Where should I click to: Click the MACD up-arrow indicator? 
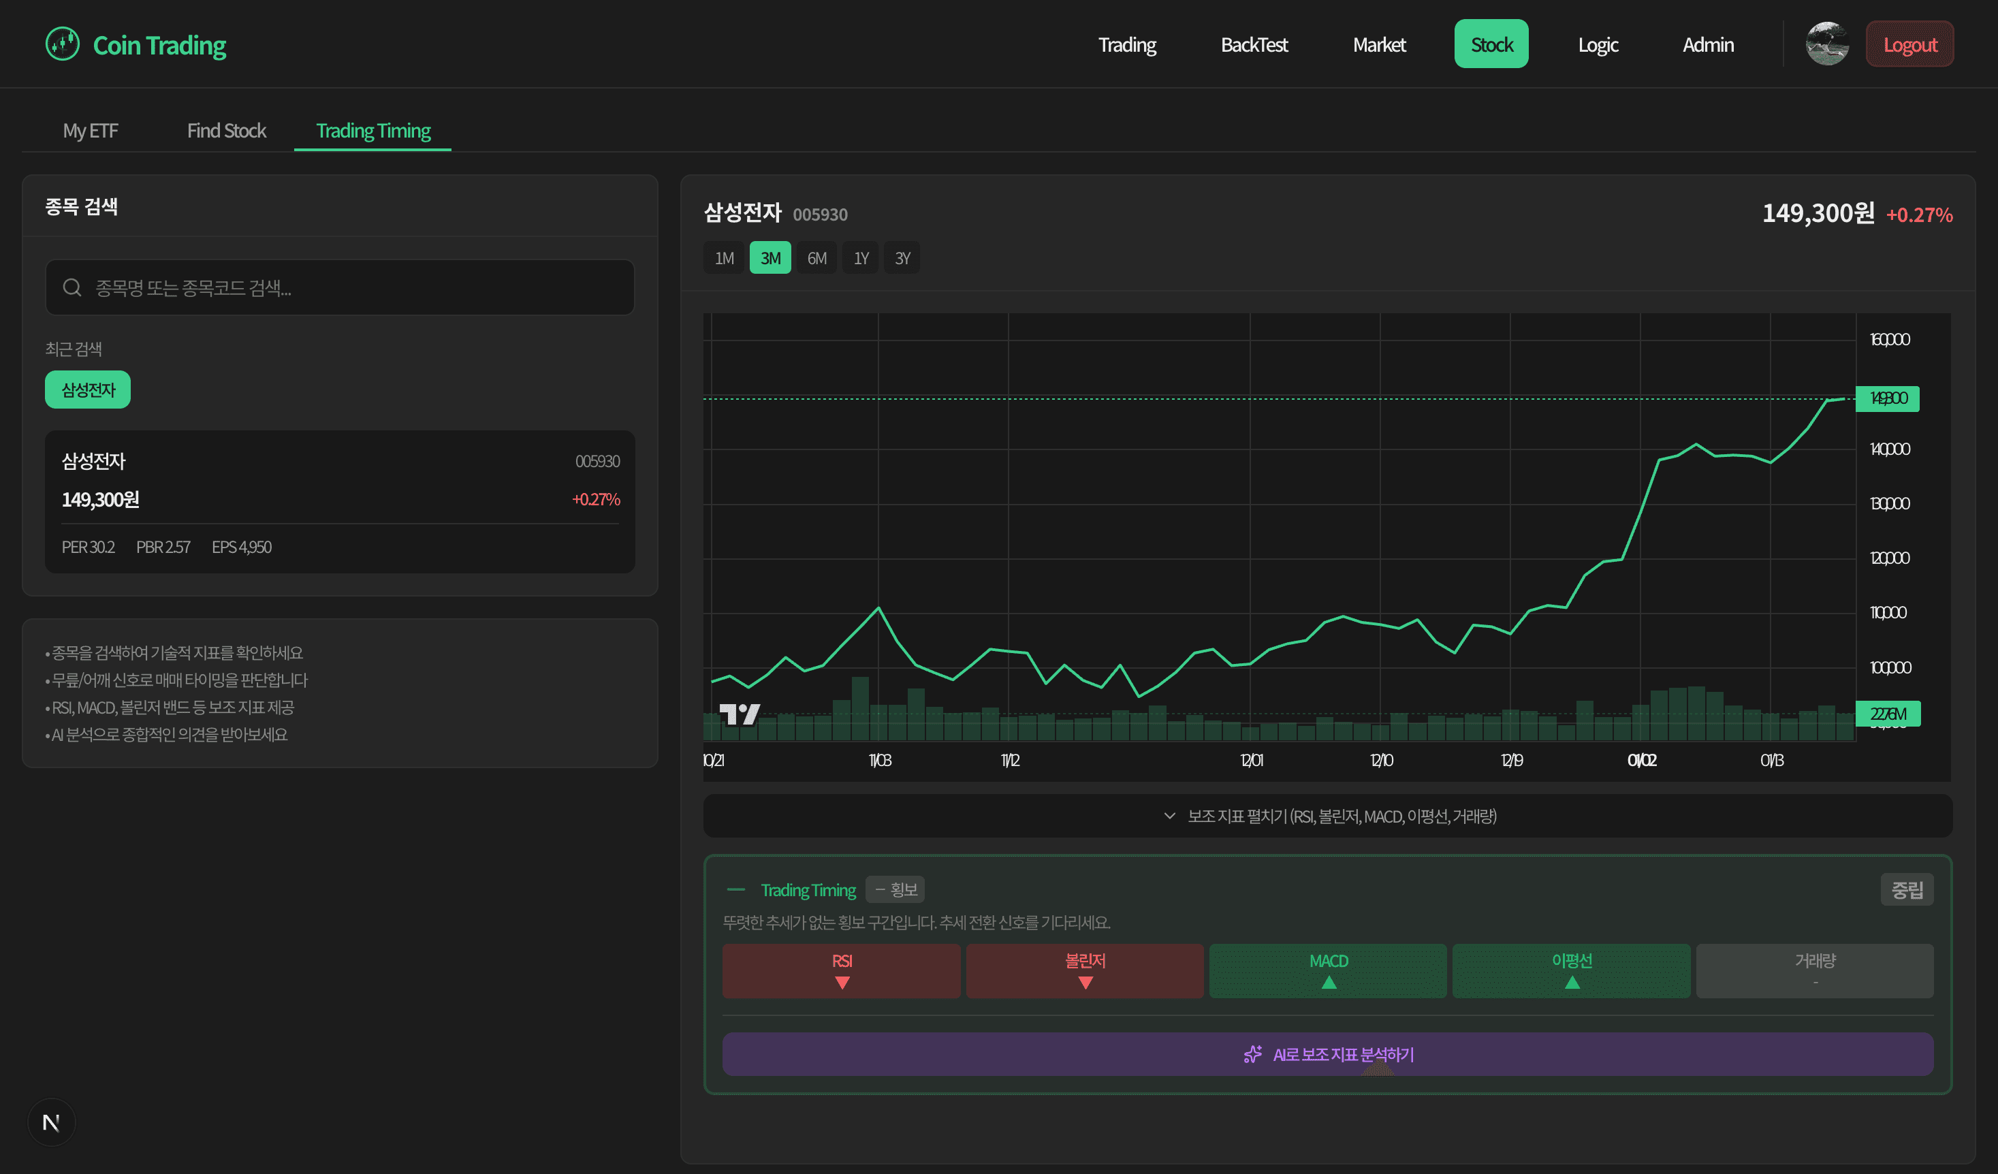[x=1329, y=982]
